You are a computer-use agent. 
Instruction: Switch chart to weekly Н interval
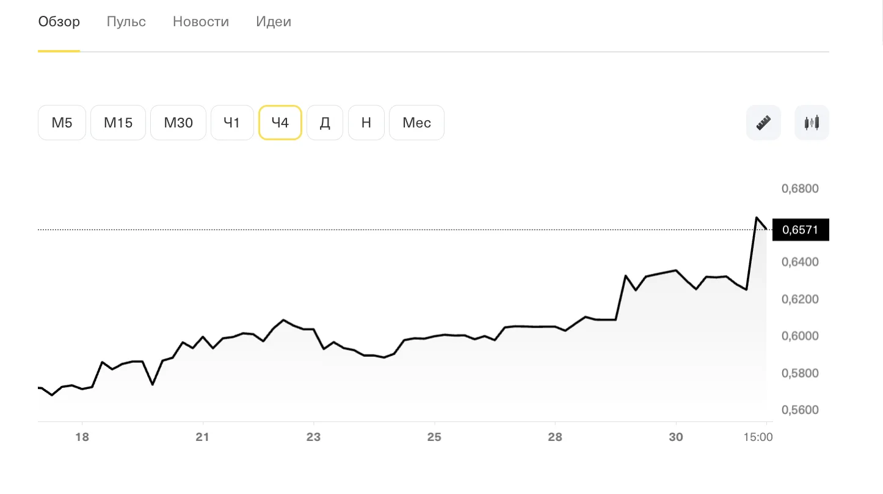tap(366, 123)
